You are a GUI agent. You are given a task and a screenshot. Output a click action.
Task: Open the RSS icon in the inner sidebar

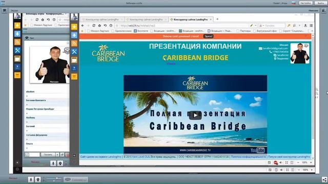[74, 43]
